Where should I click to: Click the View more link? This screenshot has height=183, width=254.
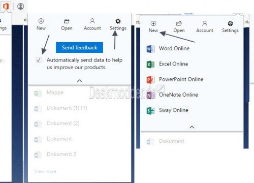45,171
